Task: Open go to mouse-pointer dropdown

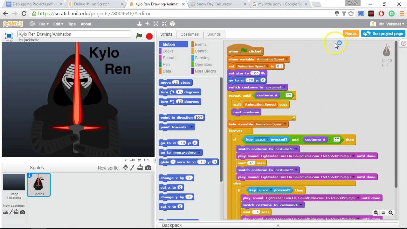Action: [x=199, y=152]
